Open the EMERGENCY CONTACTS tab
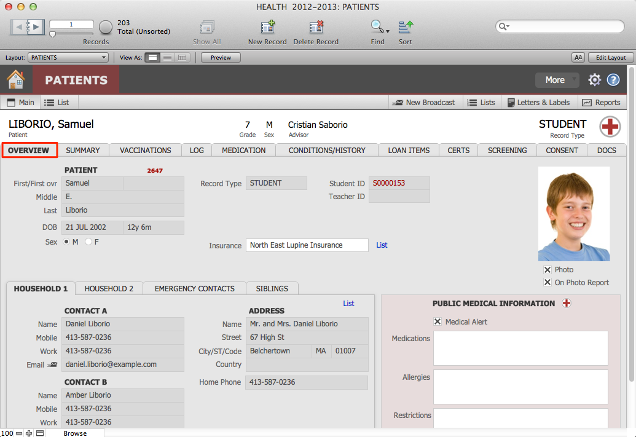Screen dimensions: 636x437 194,288
